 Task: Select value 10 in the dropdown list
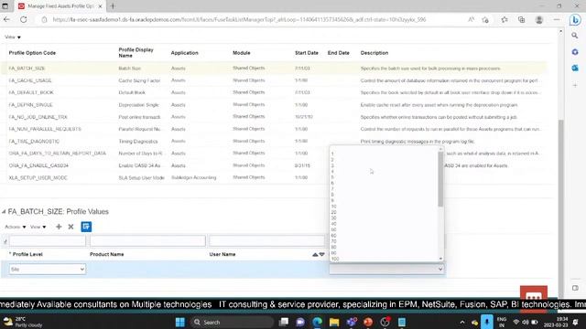coord(333,207)
